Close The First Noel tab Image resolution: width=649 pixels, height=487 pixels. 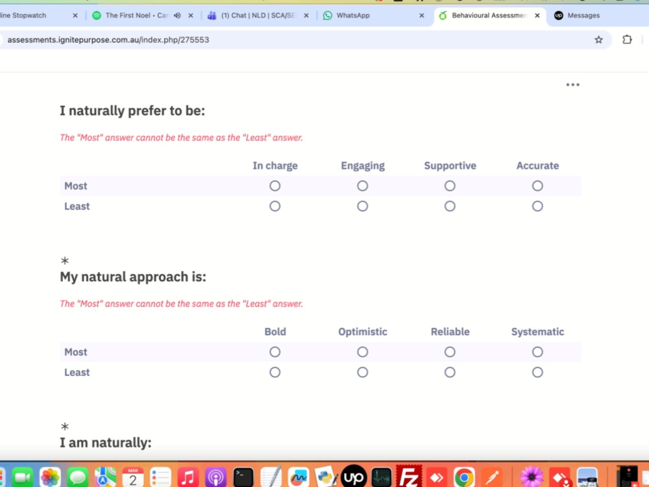click(x=191, y=16)
